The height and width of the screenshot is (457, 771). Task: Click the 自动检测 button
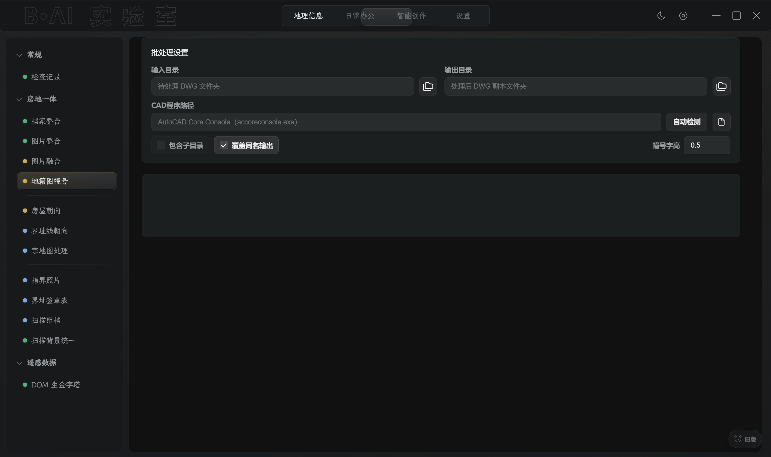[686, 122]
